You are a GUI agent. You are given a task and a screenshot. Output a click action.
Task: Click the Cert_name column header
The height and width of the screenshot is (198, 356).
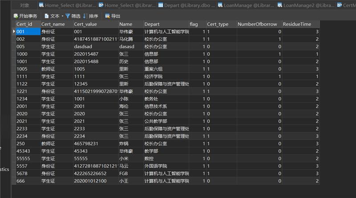point(57,24)
